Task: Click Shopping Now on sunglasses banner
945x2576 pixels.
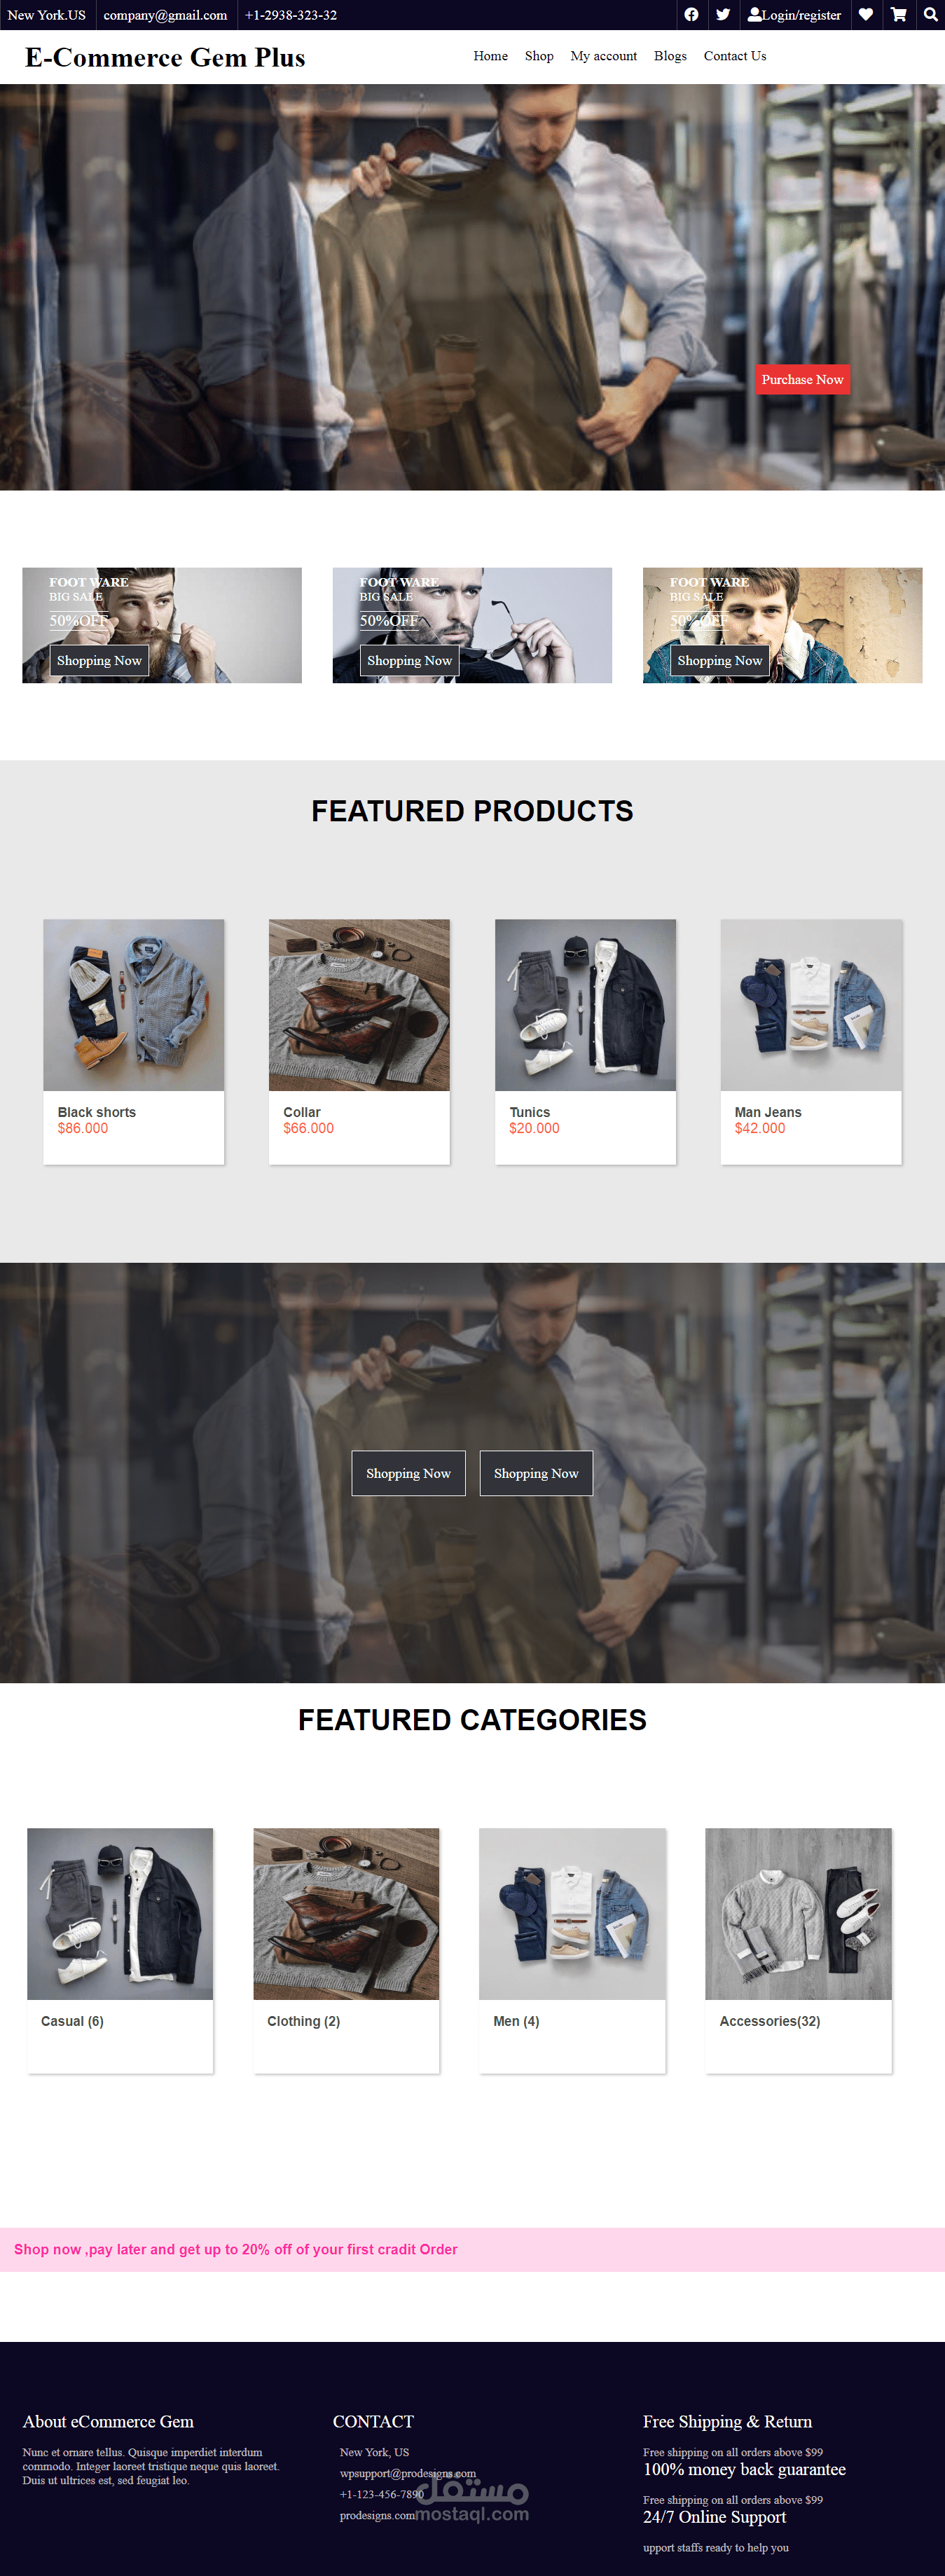Action: pos(409,660)
